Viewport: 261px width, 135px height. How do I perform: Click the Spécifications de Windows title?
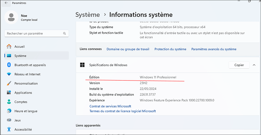pyautogui.click(x=108, y=65)
